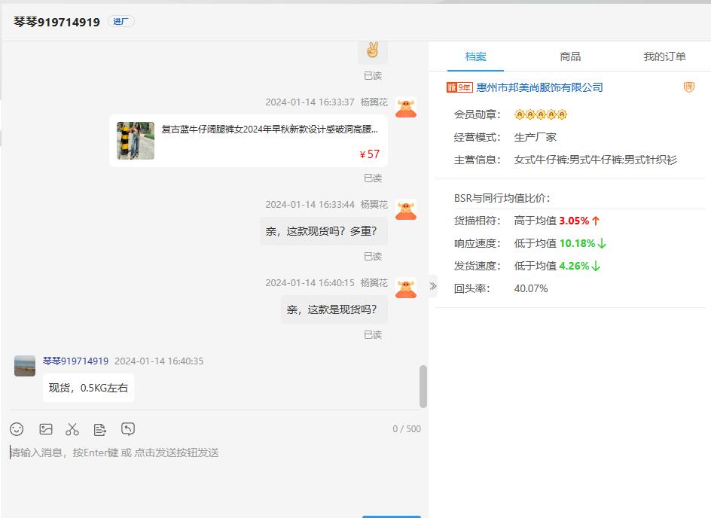Click the 9年 membership badge icon

coord(459,87)
